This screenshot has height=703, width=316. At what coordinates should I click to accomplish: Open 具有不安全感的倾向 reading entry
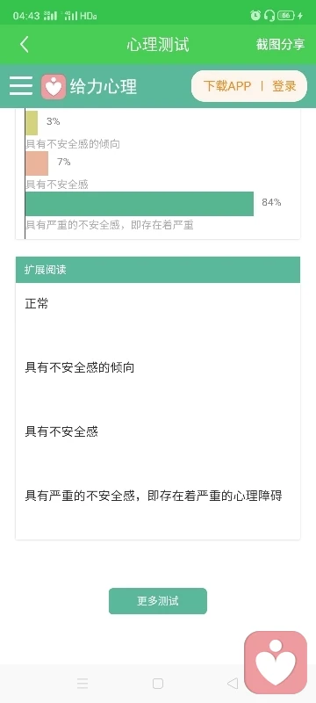(x=80, y=368)
